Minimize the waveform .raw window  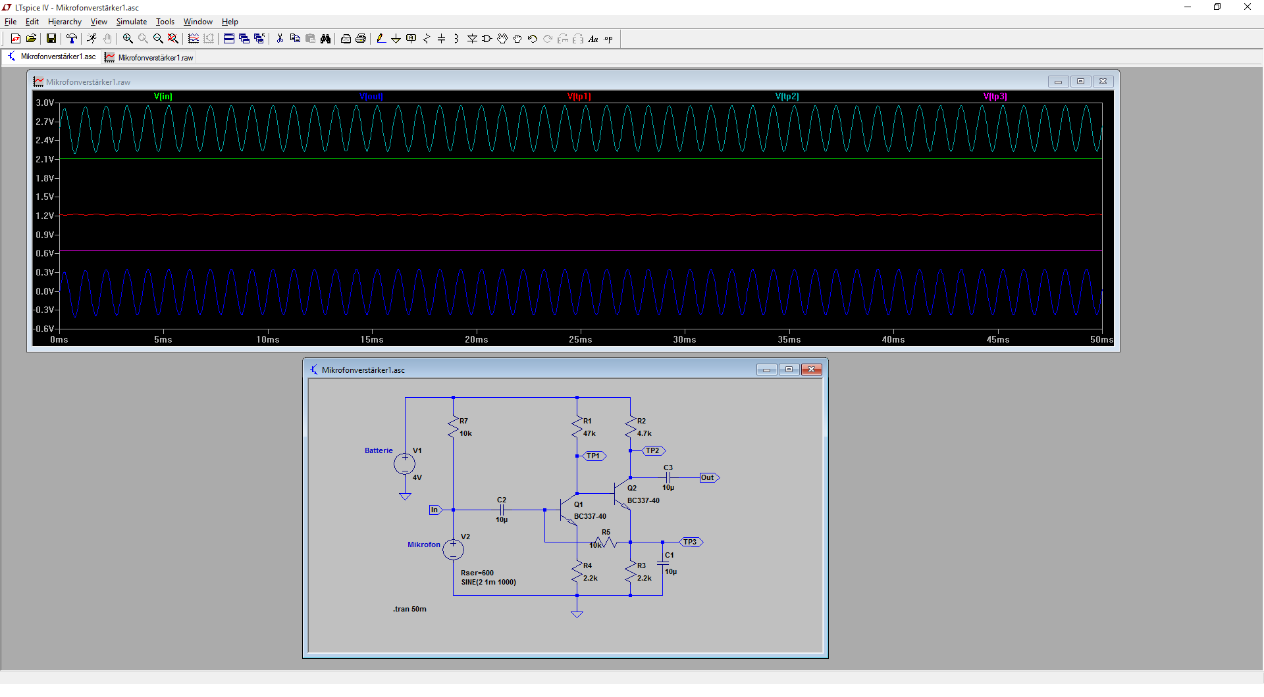(x=1058, y=82)
